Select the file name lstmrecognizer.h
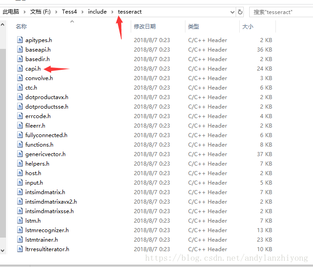 [47, 230]
